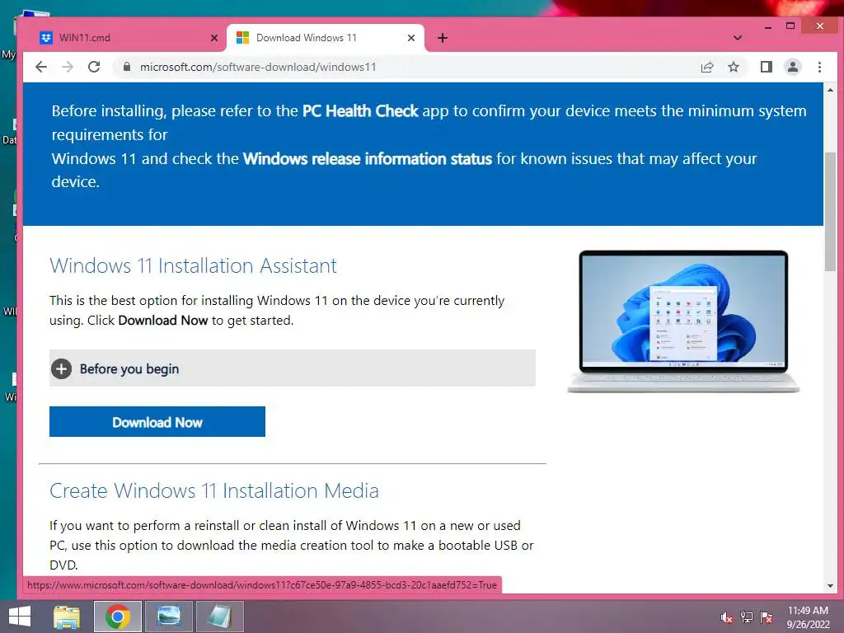
Task: Open the notepad-like app in taskbar
Action: [x=219, y=617]
